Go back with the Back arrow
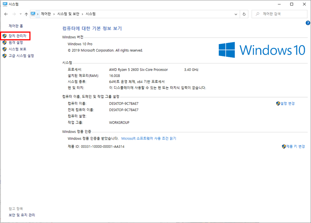 click(6, 14)
